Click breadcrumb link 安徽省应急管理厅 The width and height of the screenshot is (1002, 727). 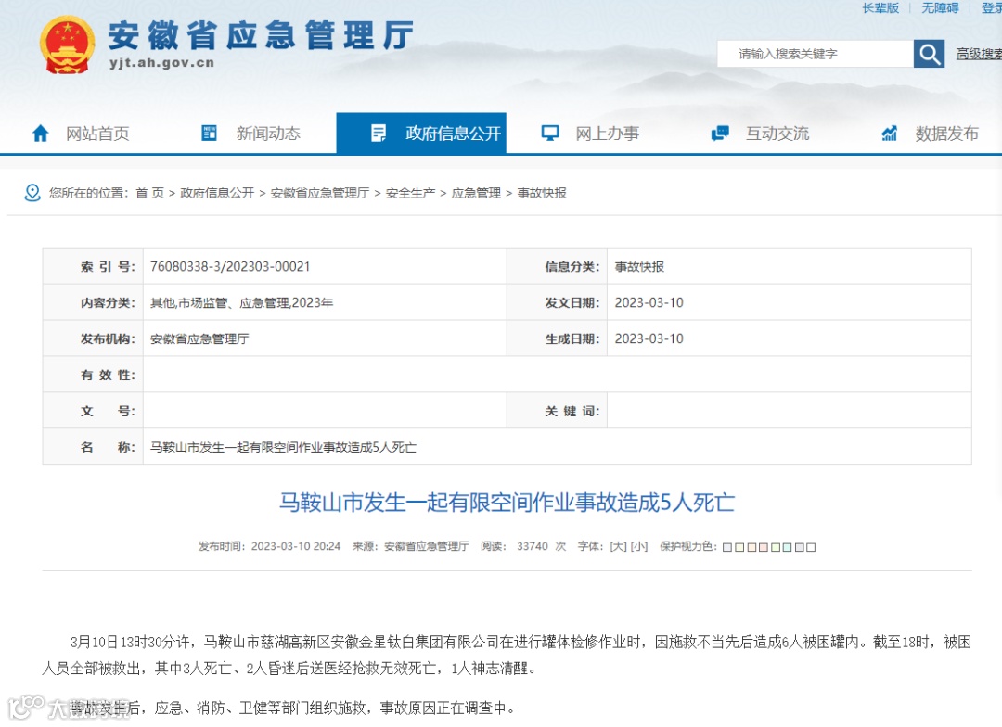tap(319, 193)
